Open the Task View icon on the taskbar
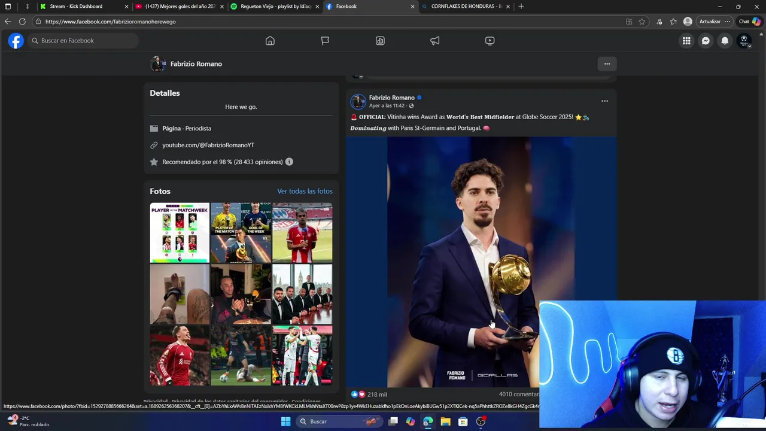766x431 pixels. point(393,421)
